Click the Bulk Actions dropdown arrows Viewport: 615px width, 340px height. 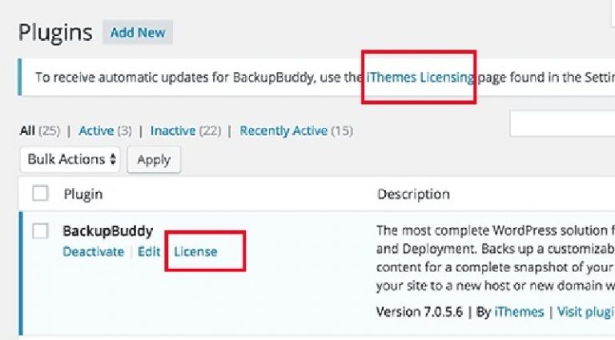click(113, 159)
